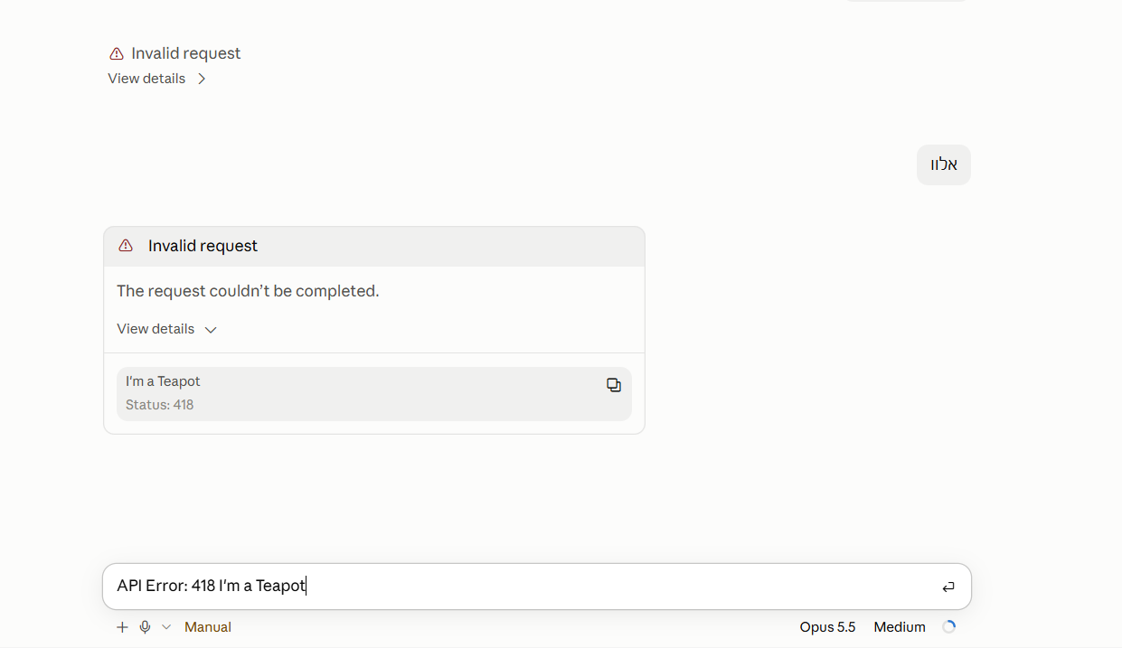This screenshot has height=648, width=1122.
Task: Copy the I'm a Teapot error details
Action: (614, 385)
